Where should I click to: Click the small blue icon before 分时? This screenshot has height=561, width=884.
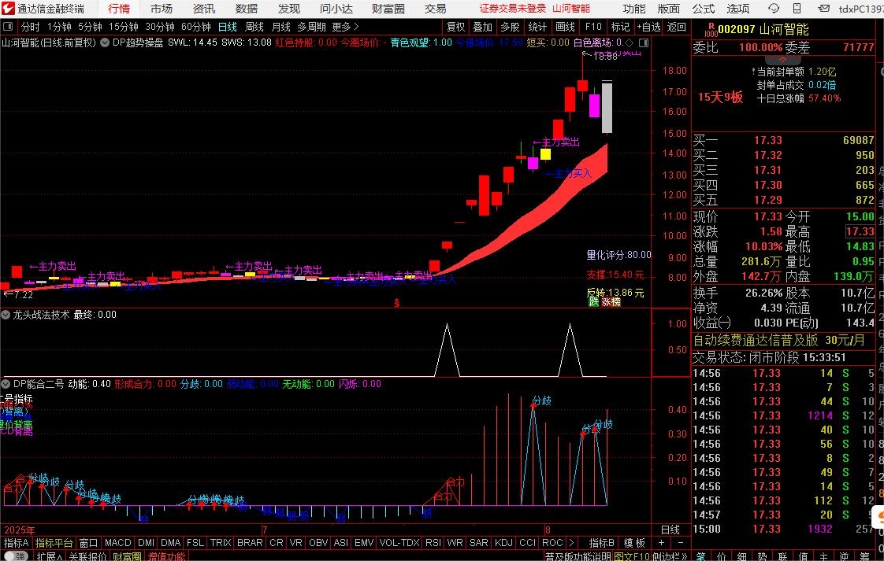click(8, 27)
